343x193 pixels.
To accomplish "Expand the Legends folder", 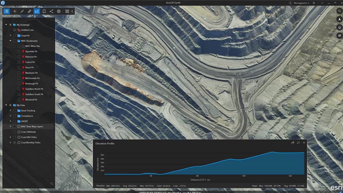I will 10,35.
